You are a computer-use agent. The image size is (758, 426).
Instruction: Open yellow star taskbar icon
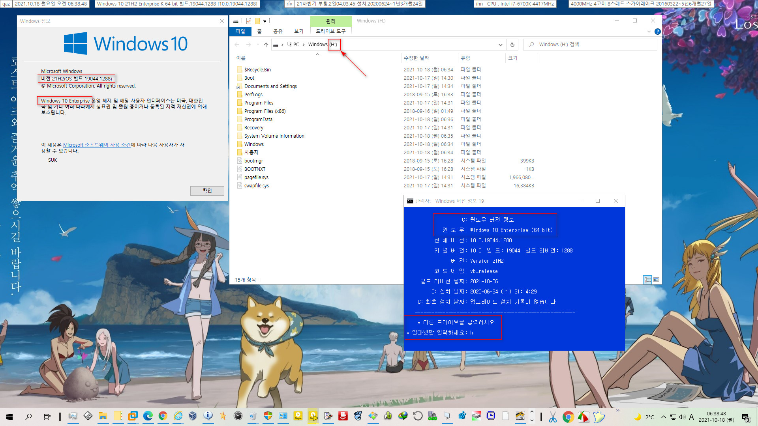223,416
